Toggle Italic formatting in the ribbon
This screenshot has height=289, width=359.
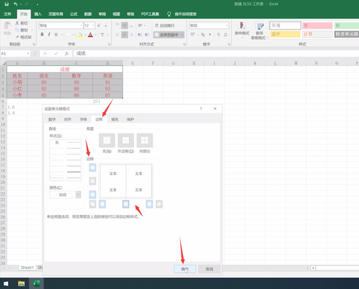pyautogui.click(x=49, y=35)
